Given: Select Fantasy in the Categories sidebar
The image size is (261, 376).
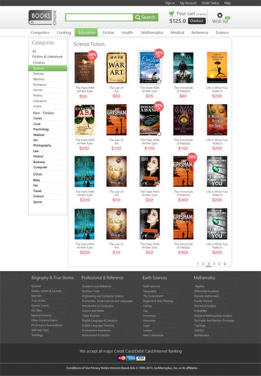Looking at the screenshot, I should coord(38,74).
